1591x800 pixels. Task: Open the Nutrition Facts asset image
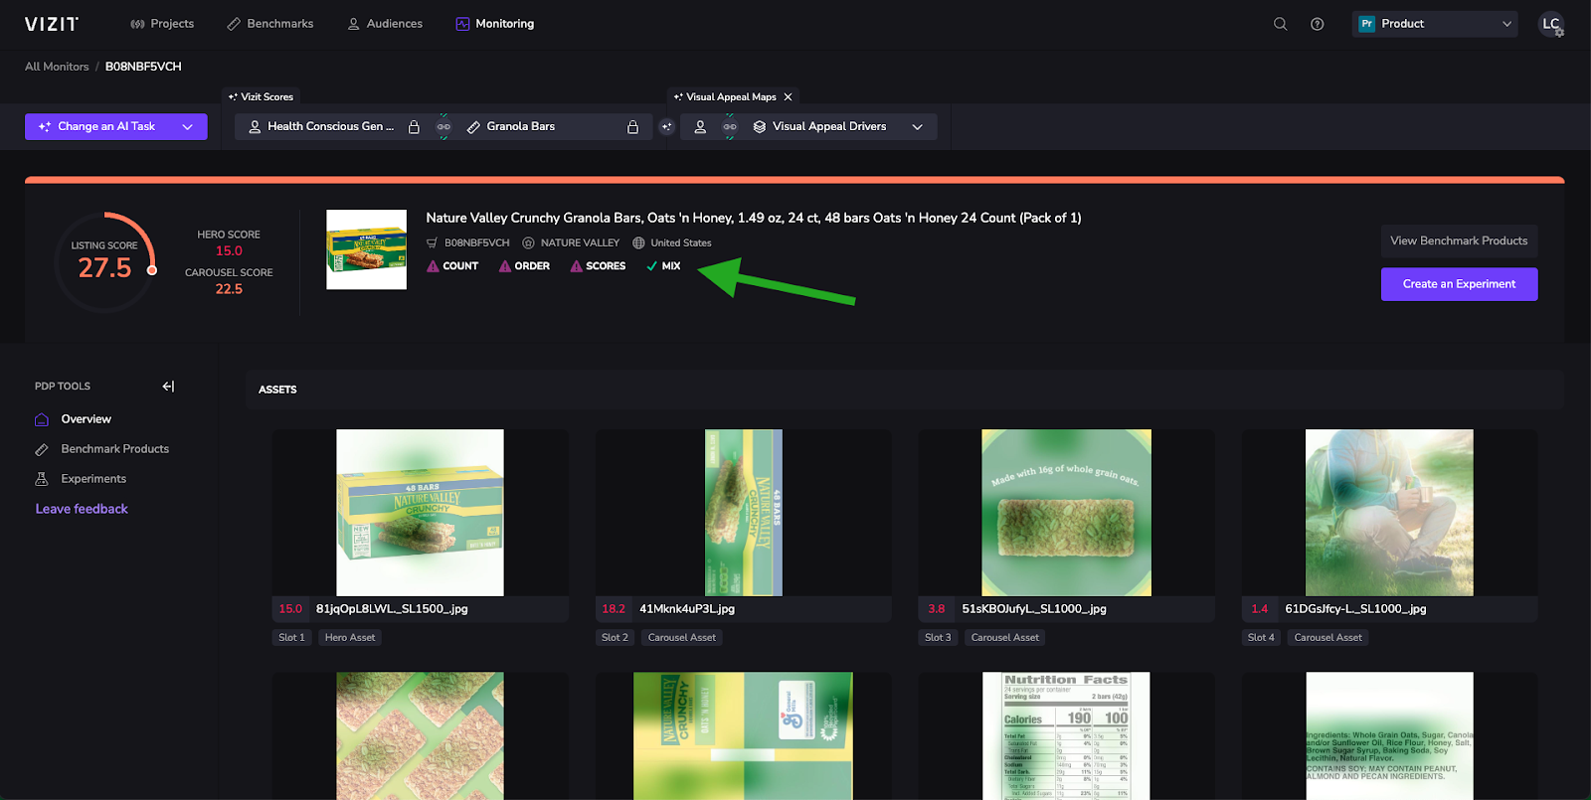1066,736
